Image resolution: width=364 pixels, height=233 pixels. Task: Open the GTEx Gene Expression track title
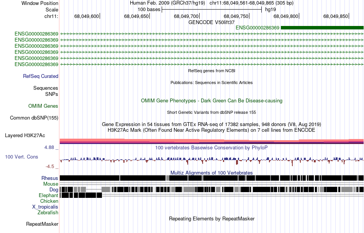[212, 124]
